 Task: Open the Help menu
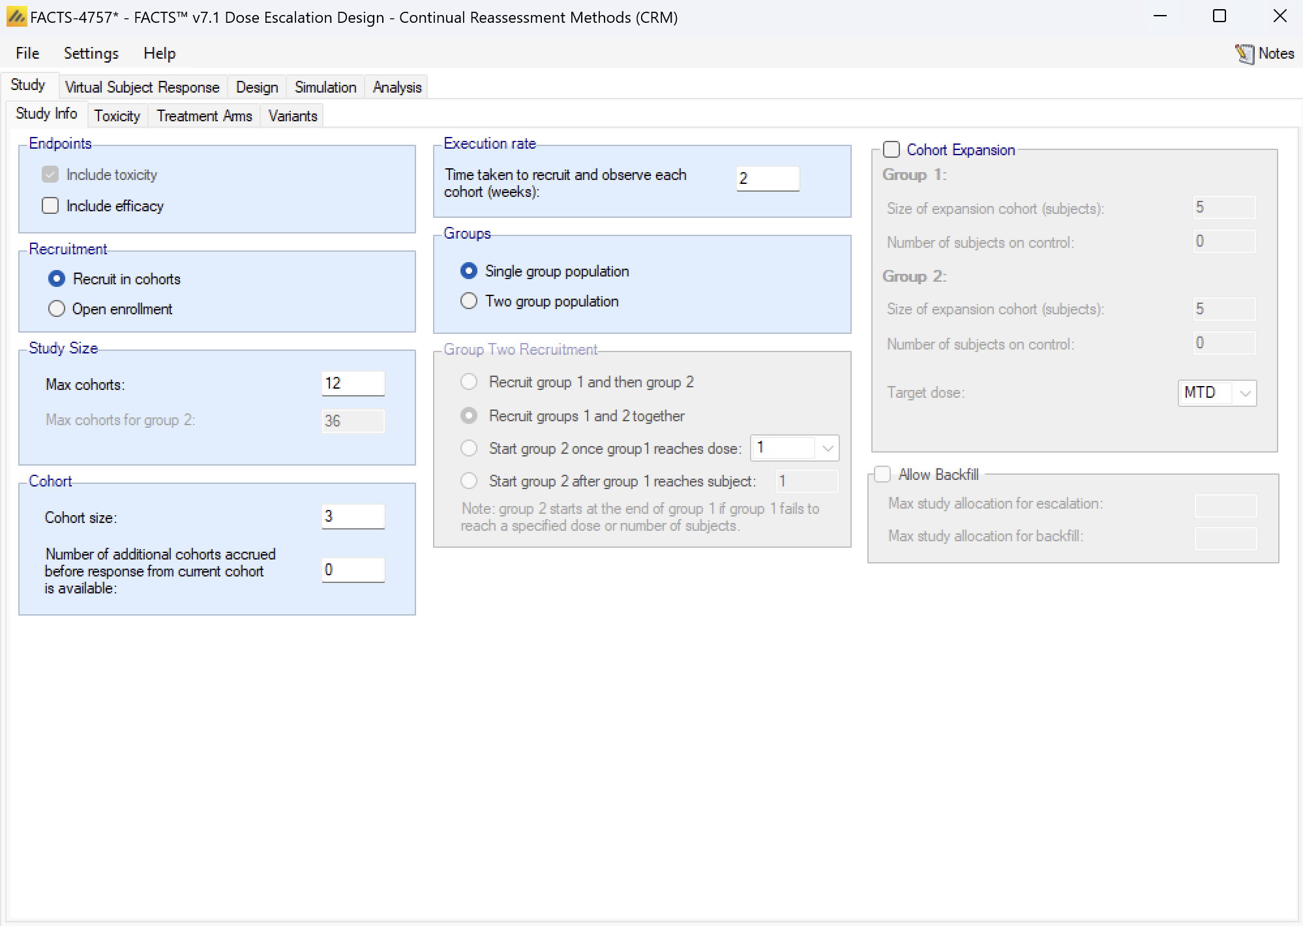159,53
